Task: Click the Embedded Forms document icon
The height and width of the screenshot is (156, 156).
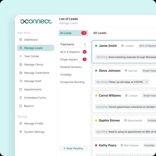Action: click(21, 98)
